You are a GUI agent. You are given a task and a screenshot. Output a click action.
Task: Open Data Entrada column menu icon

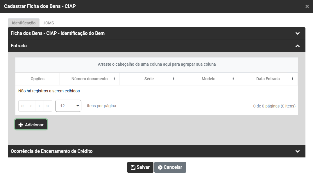pos(293,79)
